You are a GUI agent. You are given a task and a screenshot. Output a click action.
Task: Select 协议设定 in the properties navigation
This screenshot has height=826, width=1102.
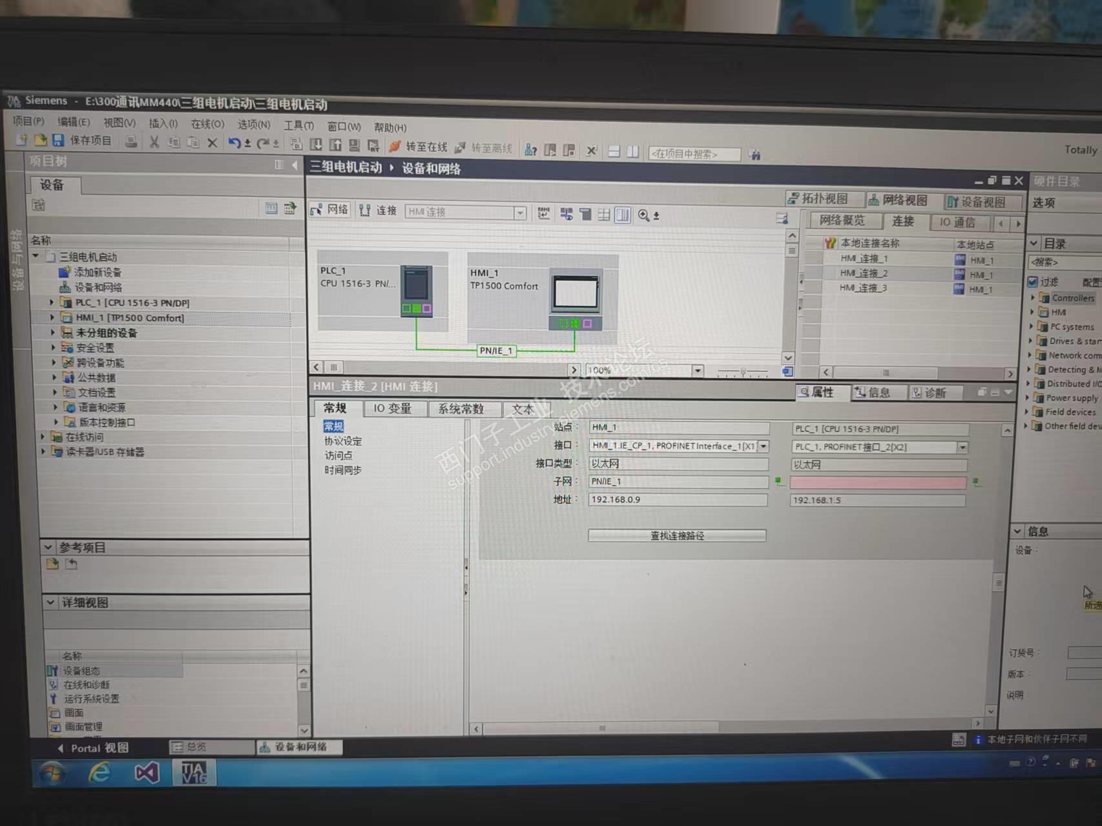(343, 441)
